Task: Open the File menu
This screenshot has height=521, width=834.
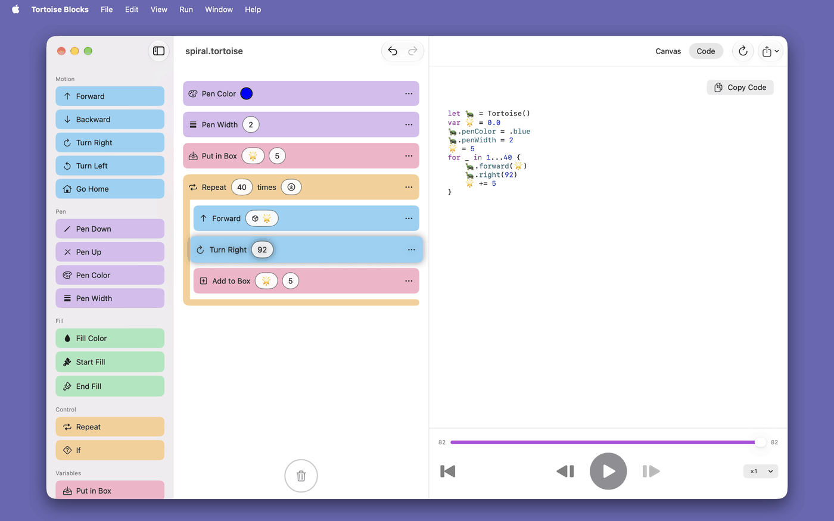Action: pos(107,10)
